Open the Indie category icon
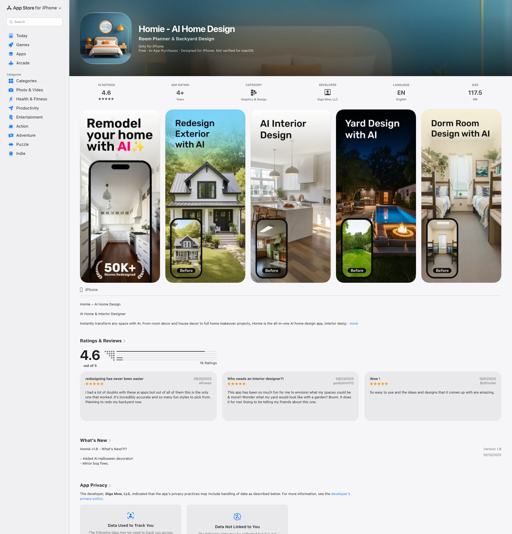 pos(11,153)
